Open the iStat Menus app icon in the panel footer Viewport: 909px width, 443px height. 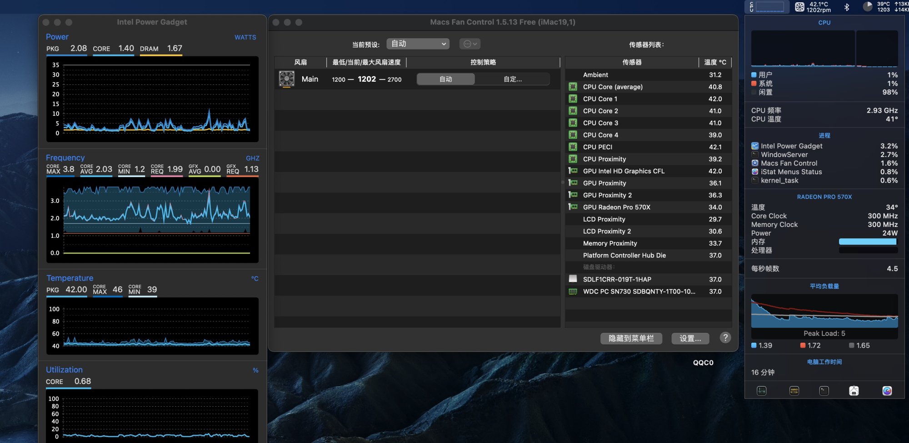[887, 391]
